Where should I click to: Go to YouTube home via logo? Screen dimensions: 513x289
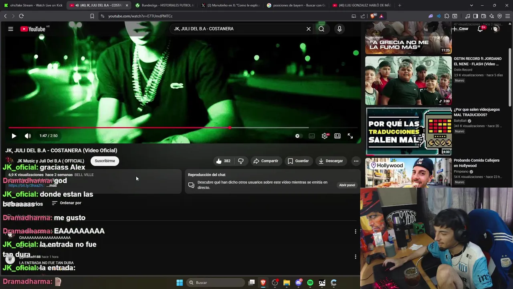33,29
